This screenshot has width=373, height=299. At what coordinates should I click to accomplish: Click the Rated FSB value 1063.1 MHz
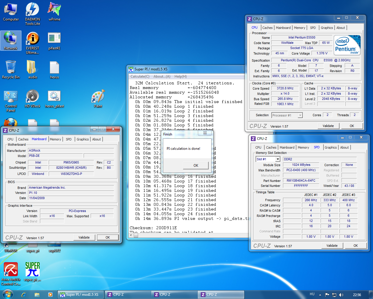click(285, 104)
